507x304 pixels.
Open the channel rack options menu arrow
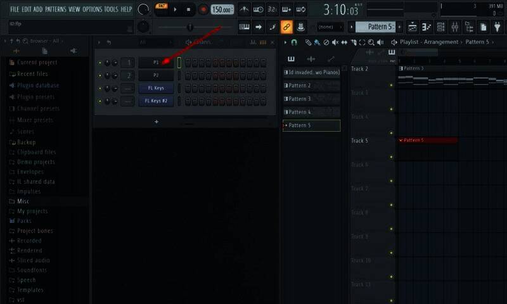(99, 42)
